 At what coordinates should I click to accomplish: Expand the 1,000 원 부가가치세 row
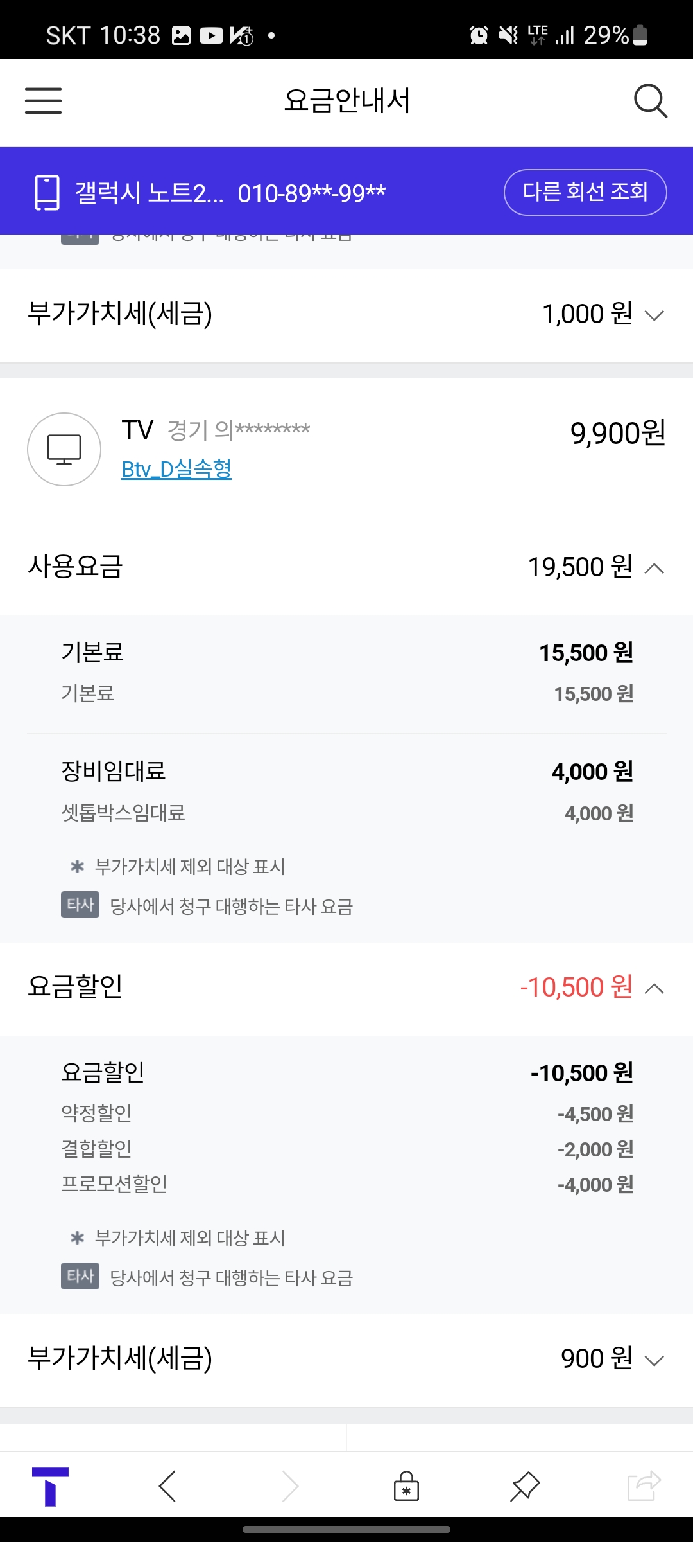[x=654, y=315]
